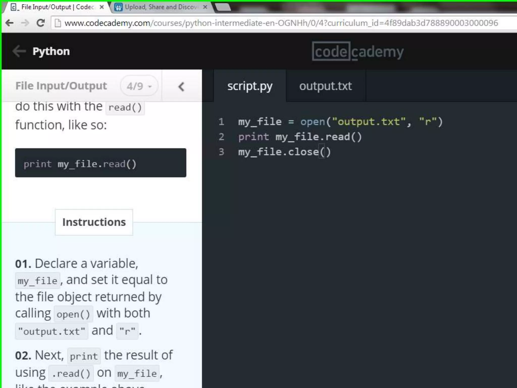Switch to the File Input/Output browser tab
The height and width of the screenshot is (388, 517).
[57, 7]
